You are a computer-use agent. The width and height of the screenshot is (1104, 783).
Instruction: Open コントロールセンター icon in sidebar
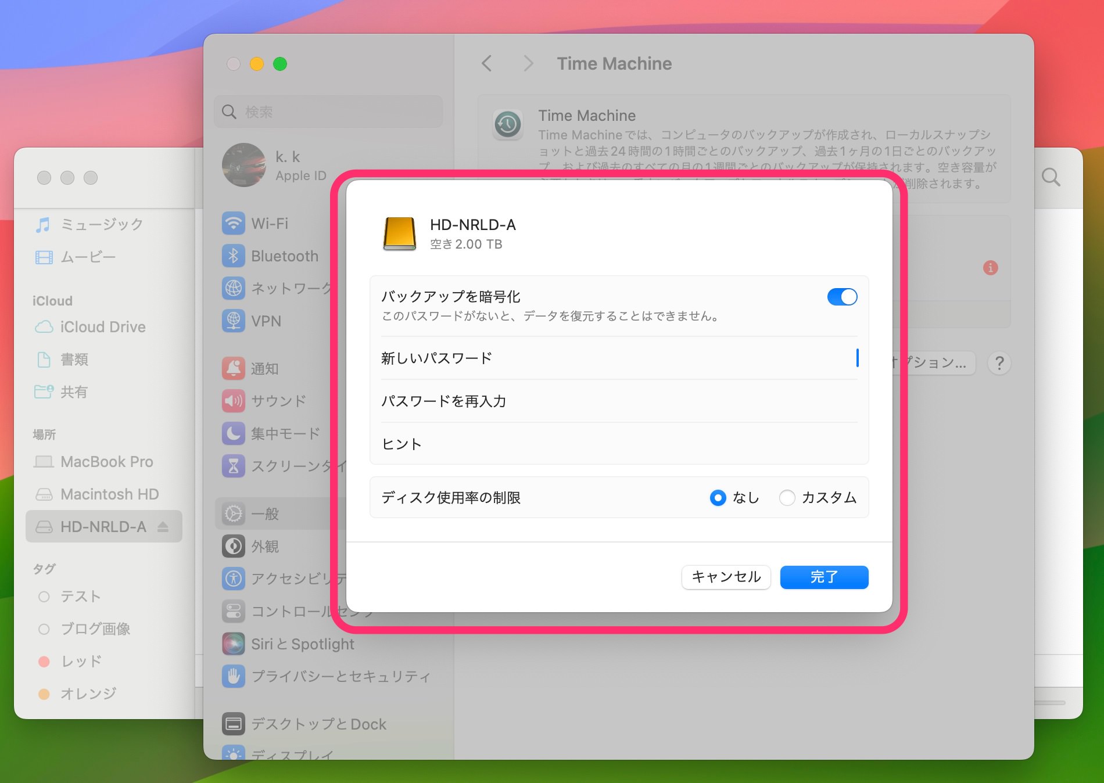click(x=234, y=611)
